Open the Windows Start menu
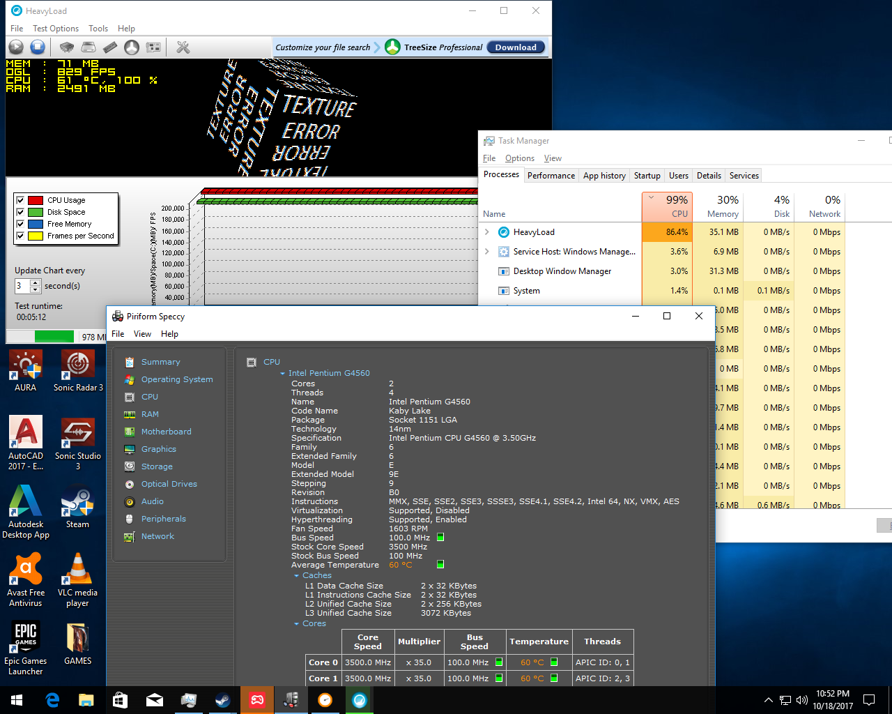The height and width of the screenshot is (714, 892). (17, 700)
